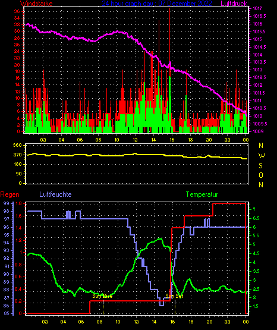
Task: Click the 4.5 temperature axis value
Action: (x=256, y=253)
